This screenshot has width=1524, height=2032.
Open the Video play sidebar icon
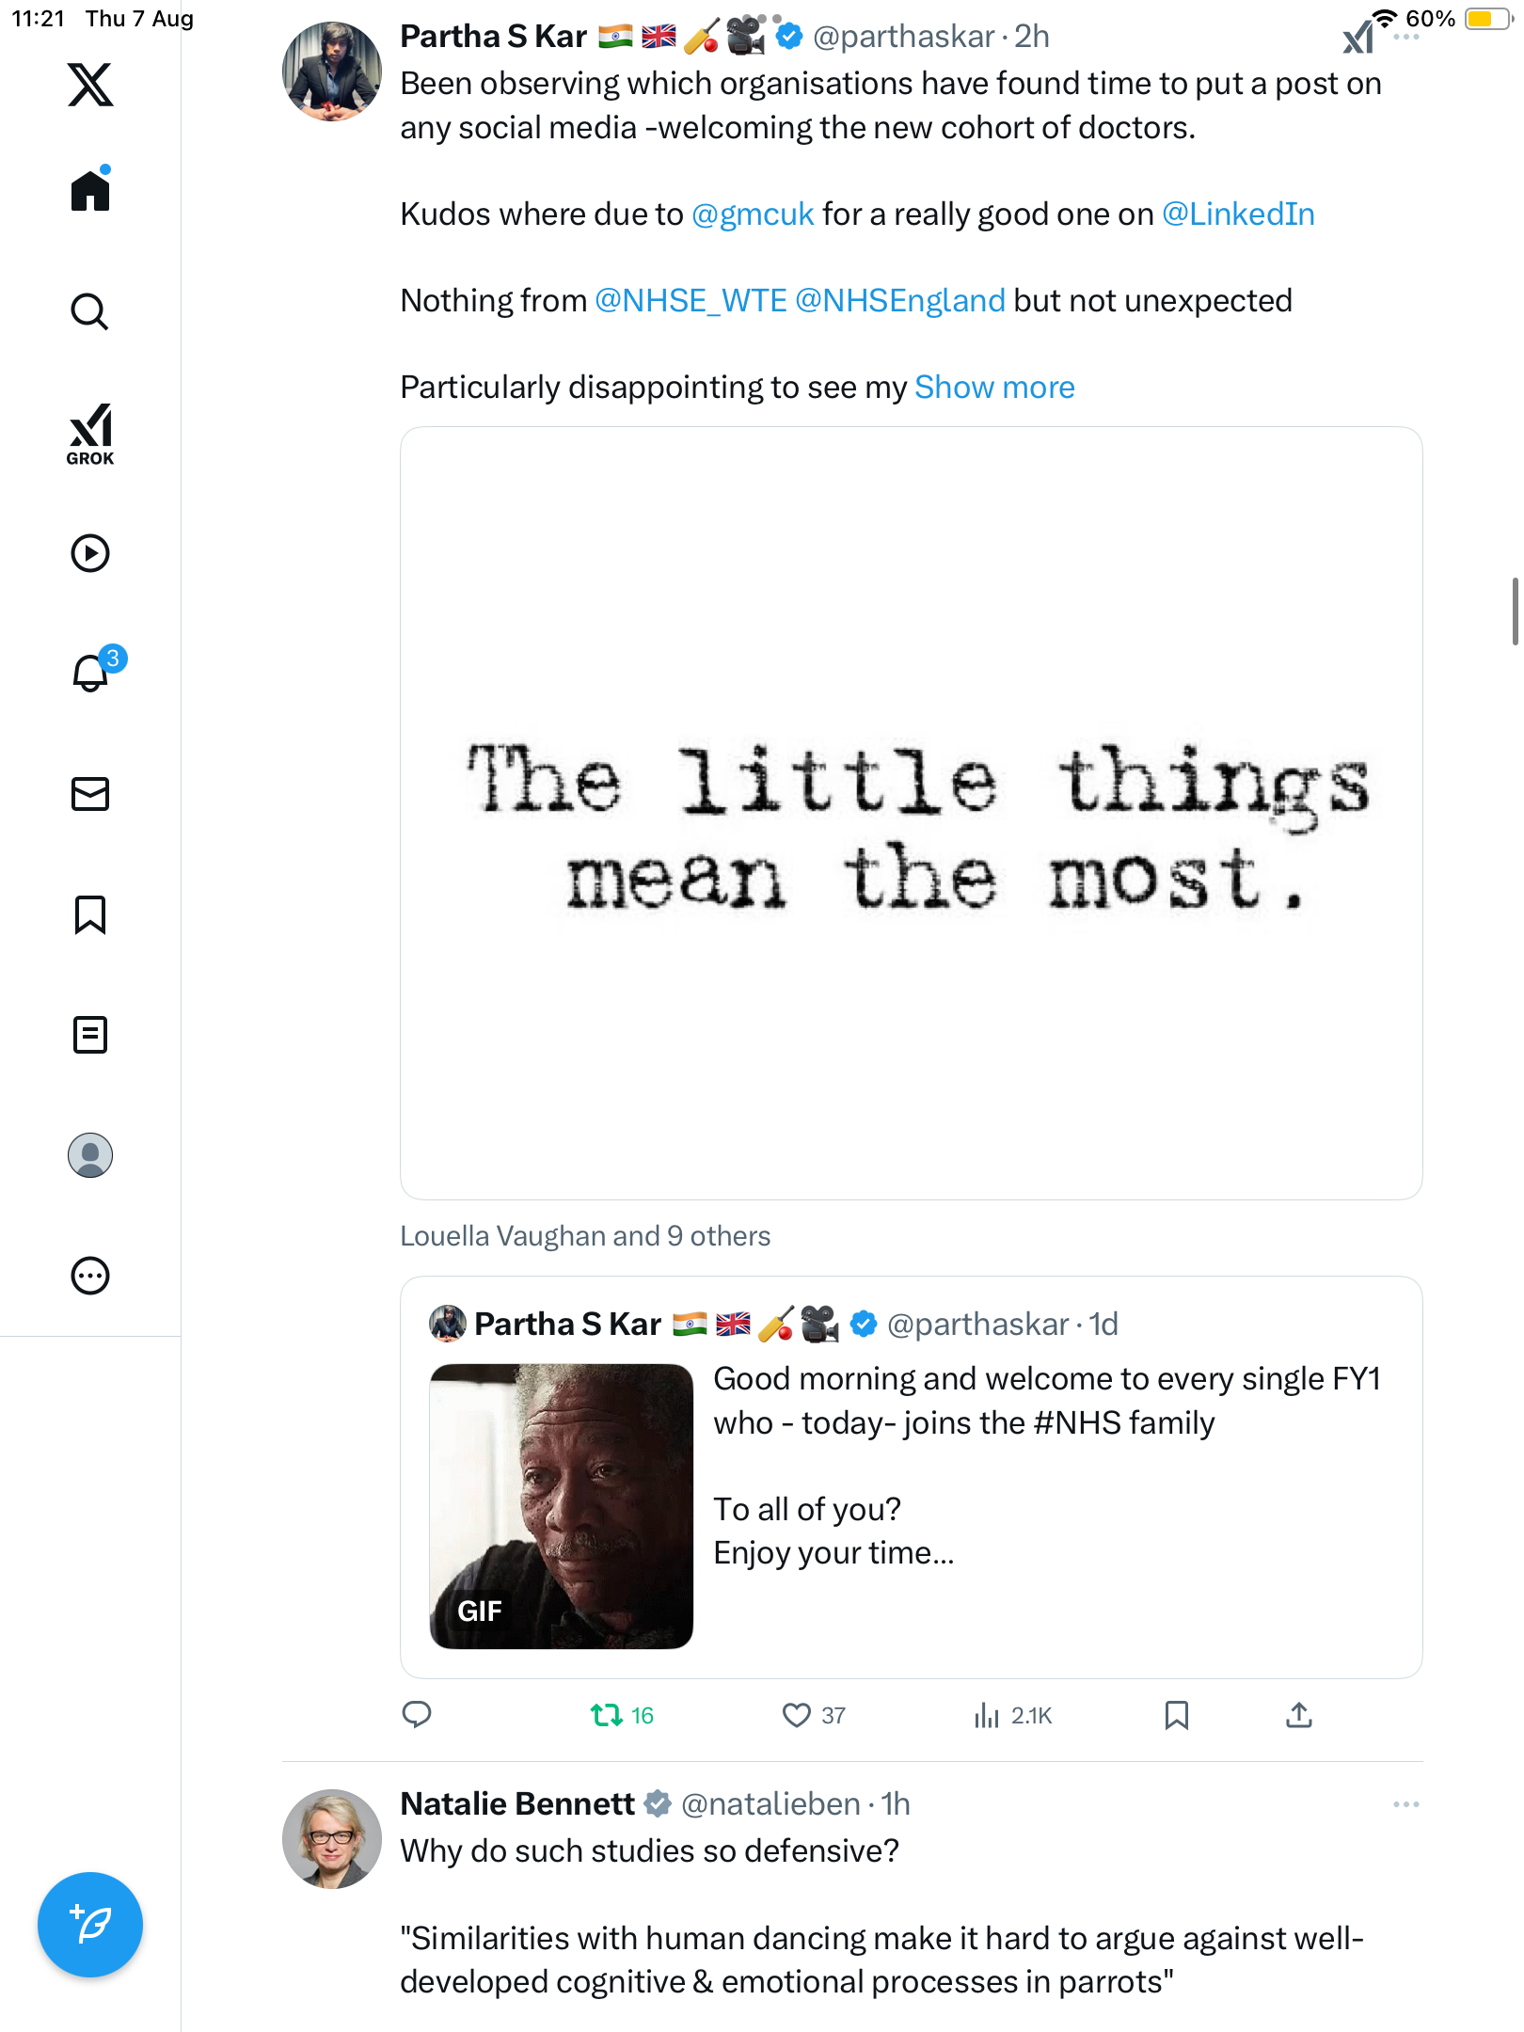point(90,553)
